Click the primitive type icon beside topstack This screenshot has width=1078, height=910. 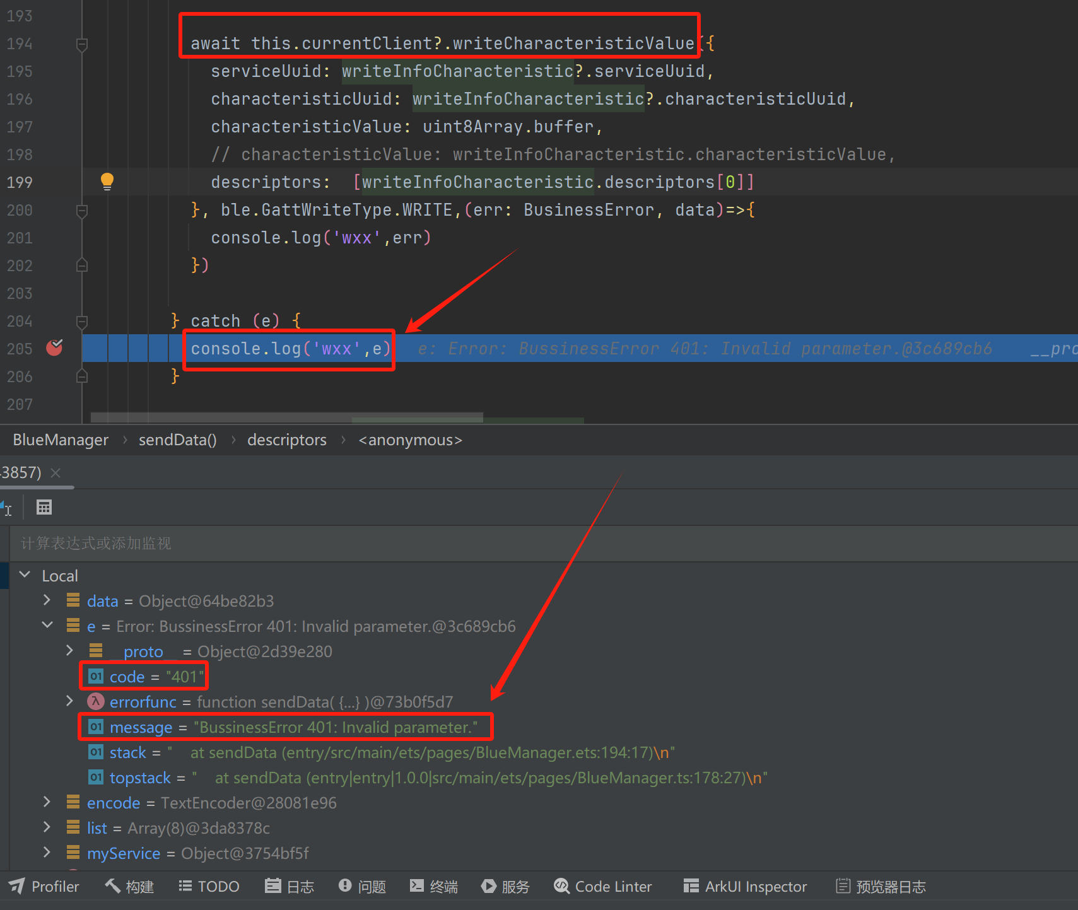tap(96, 777)
